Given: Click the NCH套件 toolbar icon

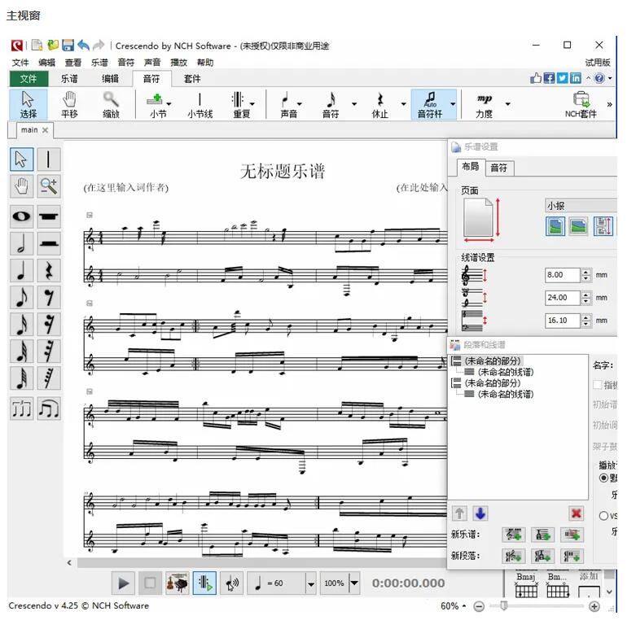Looking at the screenshot, I should point(581,105).
